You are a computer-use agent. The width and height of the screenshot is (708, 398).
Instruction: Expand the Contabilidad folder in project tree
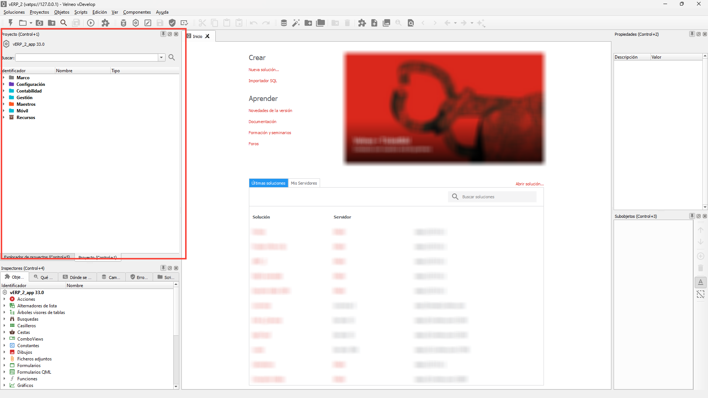pos(4,91)
